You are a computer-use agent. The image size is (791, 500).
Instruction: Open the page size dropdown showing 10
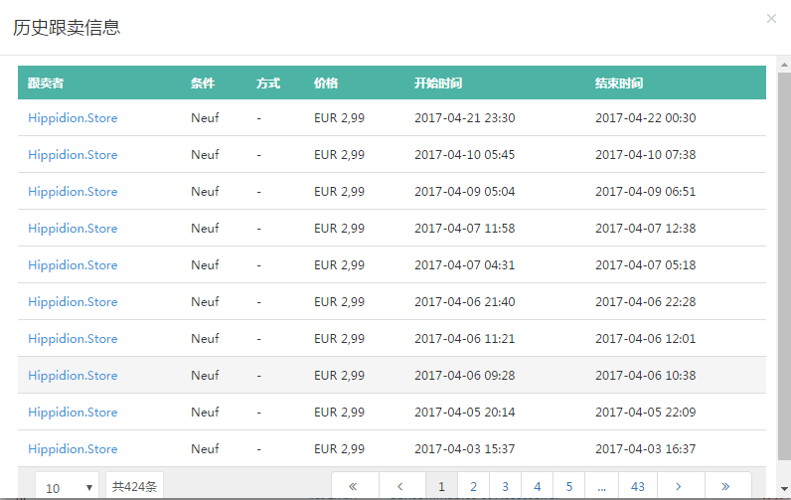click(69, 487)
